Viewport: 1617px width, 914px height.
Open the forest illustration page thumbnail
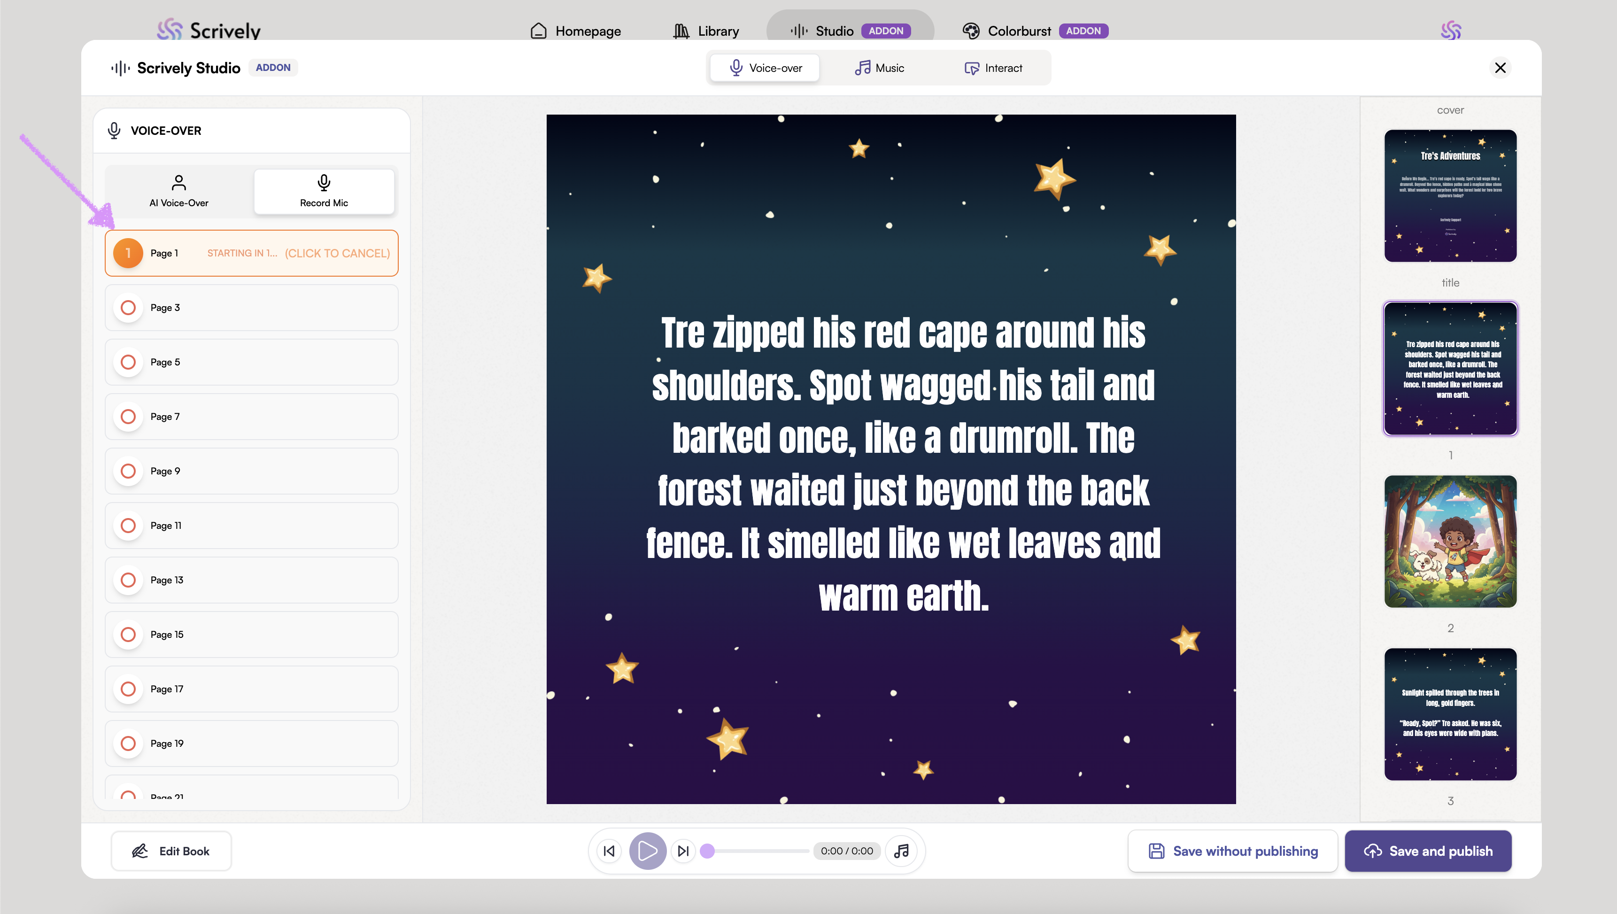(x=1450, y=541)
